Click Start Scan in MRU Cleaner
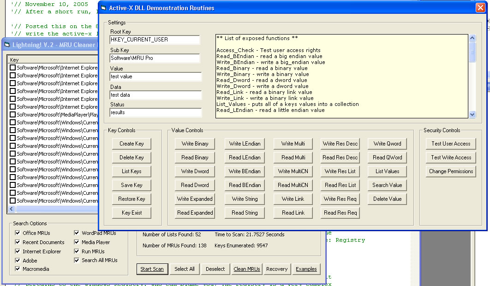The width and height of the screenshot is (490, 286). click(x=152, y=269)
